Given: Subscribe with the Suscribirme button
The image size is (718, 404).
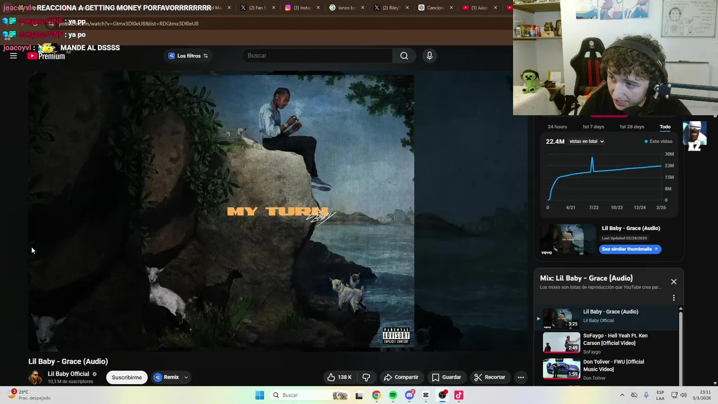Looking at the screenshot, I should (127, 377).
